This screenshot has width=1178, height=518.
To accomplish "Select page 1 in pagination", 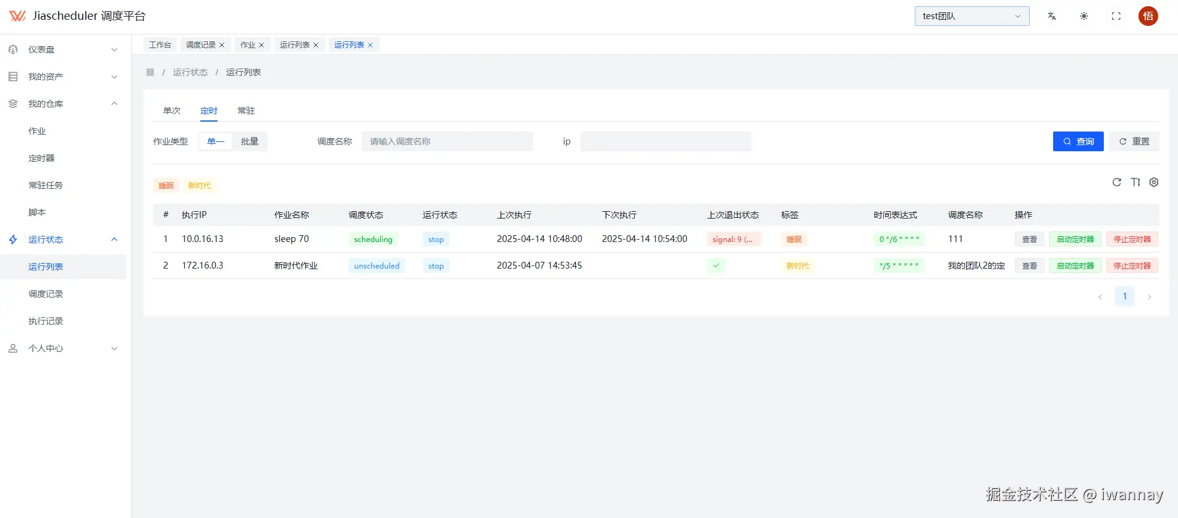I will point(1125,297).
